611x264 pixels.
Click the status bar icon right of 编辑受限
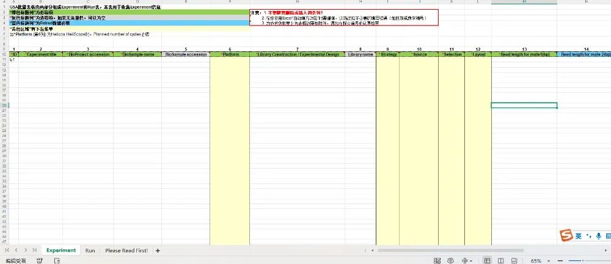(x=39, y=260)
